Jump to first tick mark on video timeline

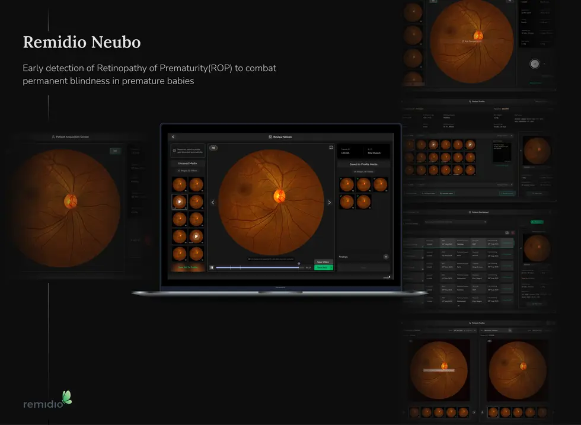click(x=231, y=267)
